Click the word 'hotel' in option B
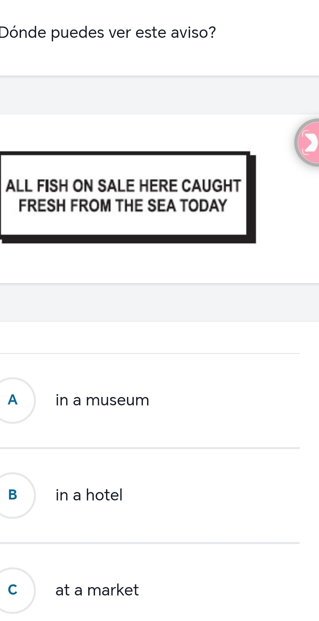This screenshot has height=621, width=319. point(104,495)
